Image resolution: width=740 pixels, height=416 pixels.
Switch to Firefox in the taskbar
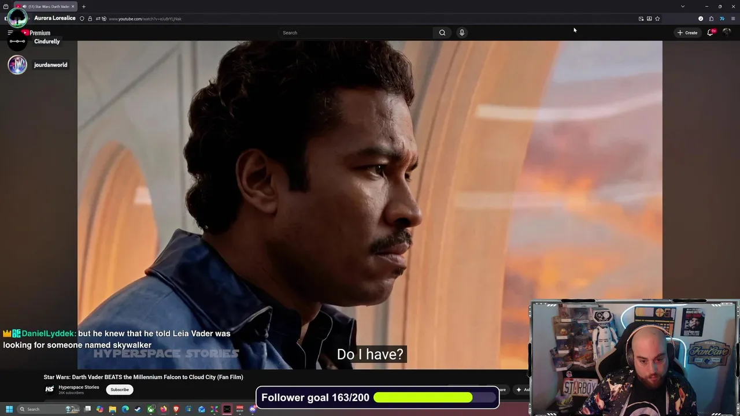[164, 409]
